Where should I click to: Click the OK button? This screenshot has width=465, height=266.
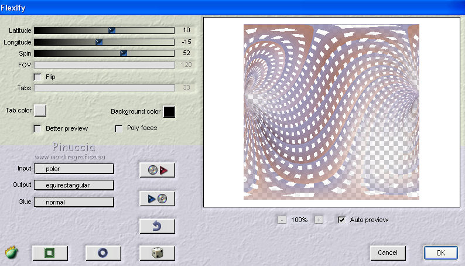pyautogui.click(x=440, y=253)
